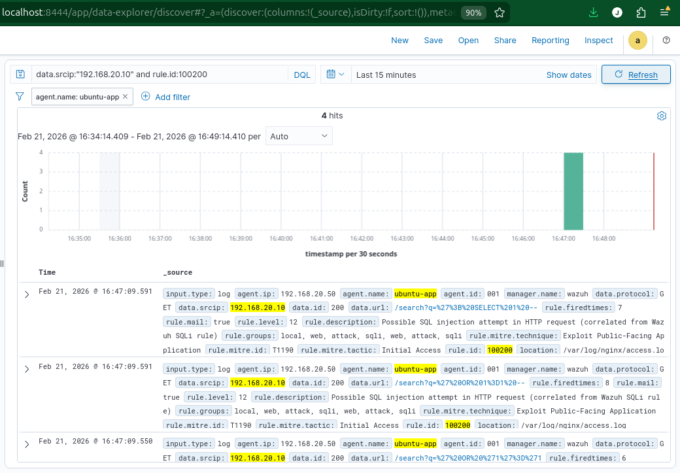
Task: Click the sidebar collapse handle on left edge
Action: [2, 264]
